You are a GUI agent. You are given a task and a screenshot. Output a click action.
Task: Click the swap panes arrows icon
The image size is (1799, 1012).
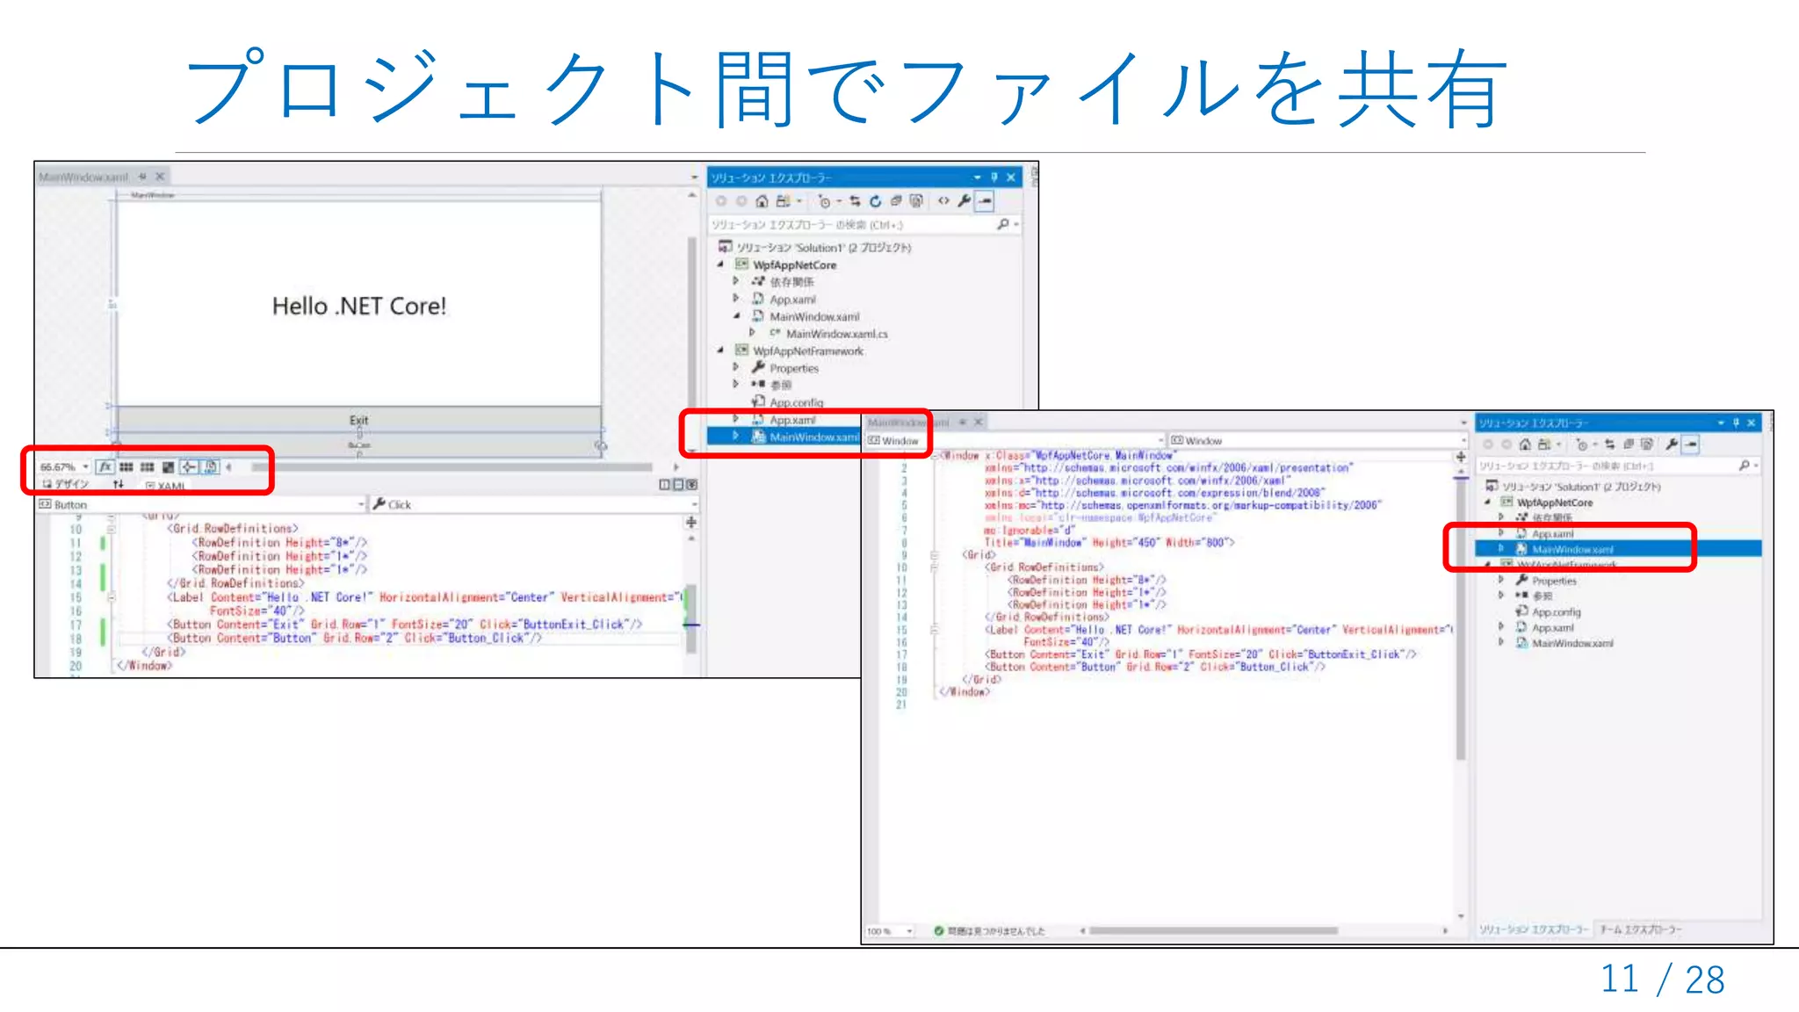coord(119,485)
